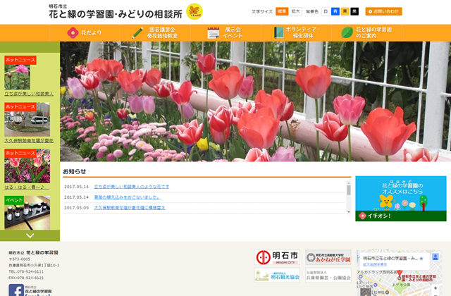Choose black (黒) background color
Image resolution: width=451 pixels, height=296 pixels.
(354, 11)
